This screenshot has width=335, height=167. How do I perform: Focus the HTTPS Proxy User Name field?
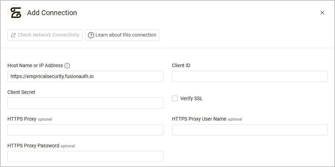coord(250,130)
